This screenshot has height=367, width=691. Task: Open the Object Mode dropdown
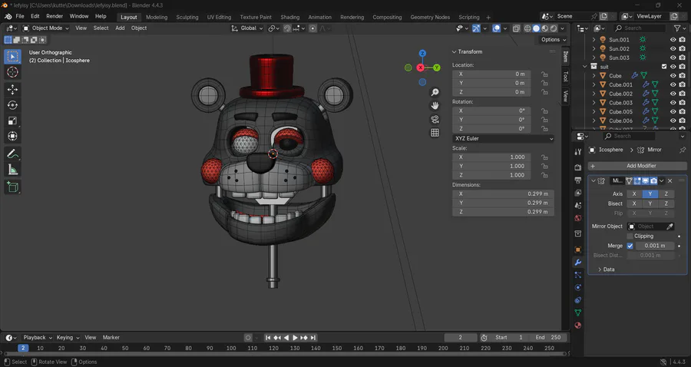[x=46, y=28]
